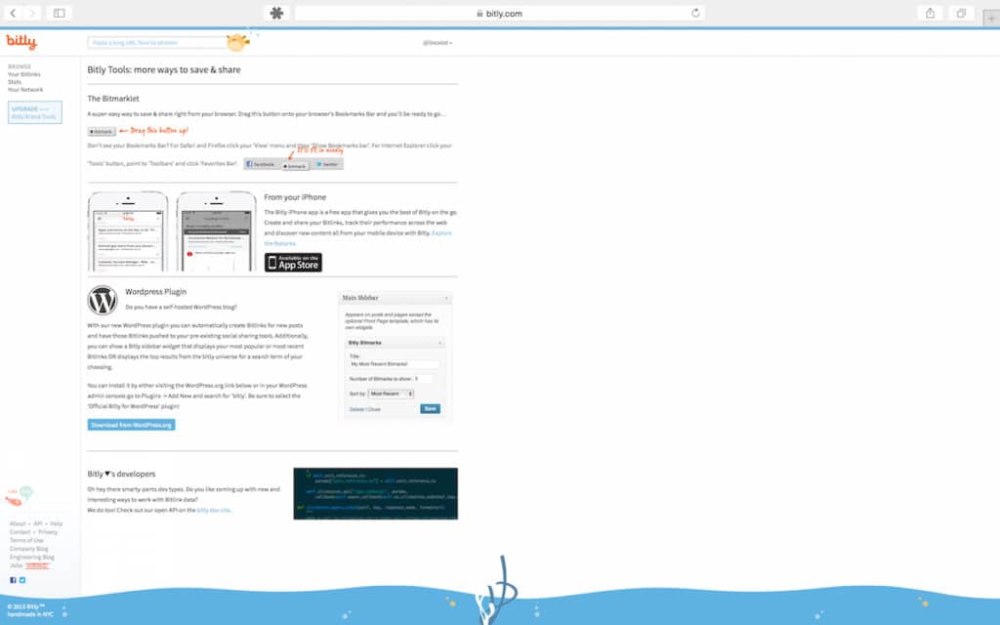Click the 'Bitly ♥'s developers' heading
The image size is (1000, 625).
(121, 474)
